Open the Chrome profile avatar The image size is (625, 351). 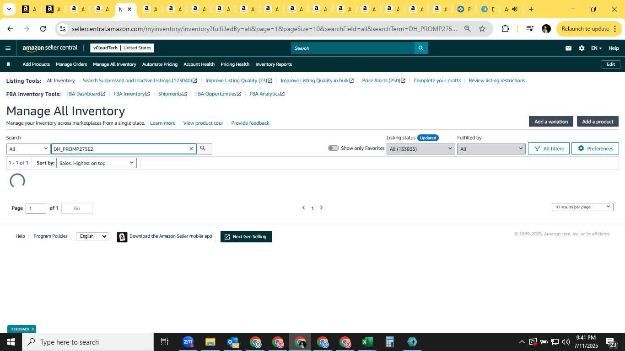546,29
